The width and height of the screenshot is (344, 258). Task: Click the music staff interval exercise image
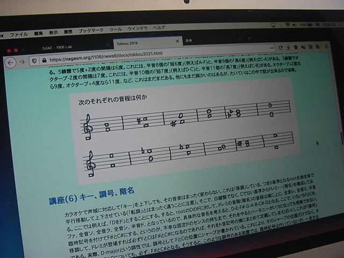point(184,131)
